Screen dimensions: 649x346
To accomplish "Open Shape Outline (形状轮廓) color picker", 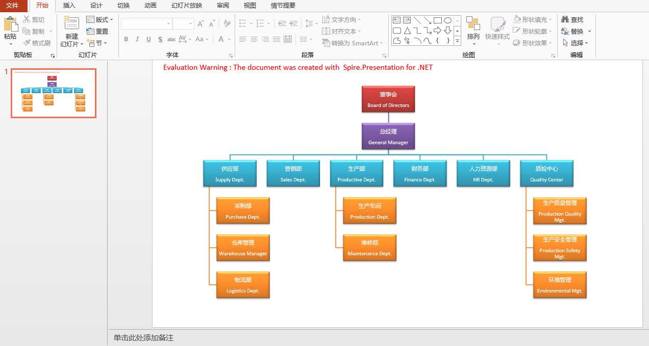I will tap(533, 31).
